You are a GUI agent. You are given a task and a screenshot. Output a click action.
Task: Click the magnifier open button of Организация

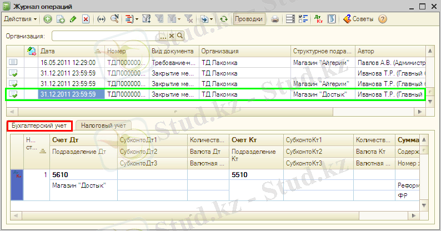pos(180,36)
